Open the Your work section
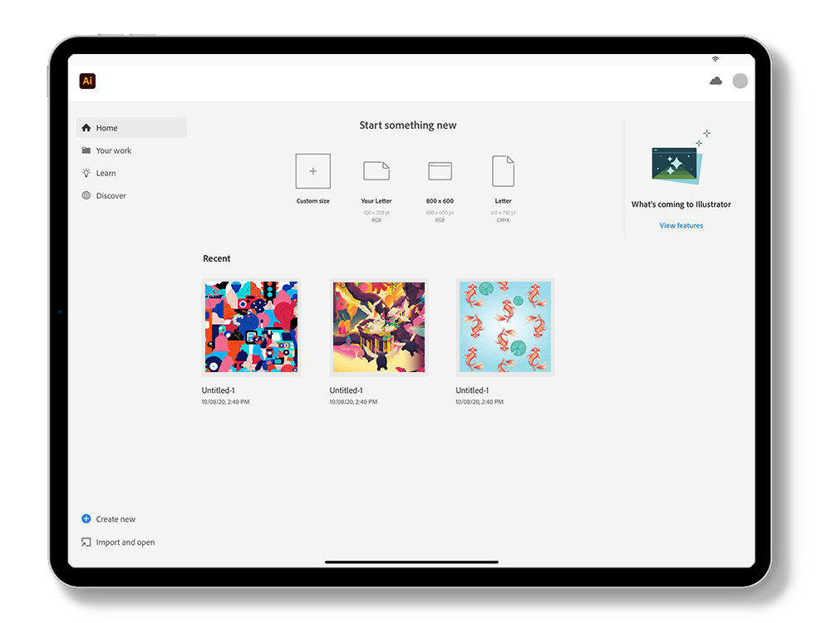This screenshot has height=623, width=831. pos(114,150)
